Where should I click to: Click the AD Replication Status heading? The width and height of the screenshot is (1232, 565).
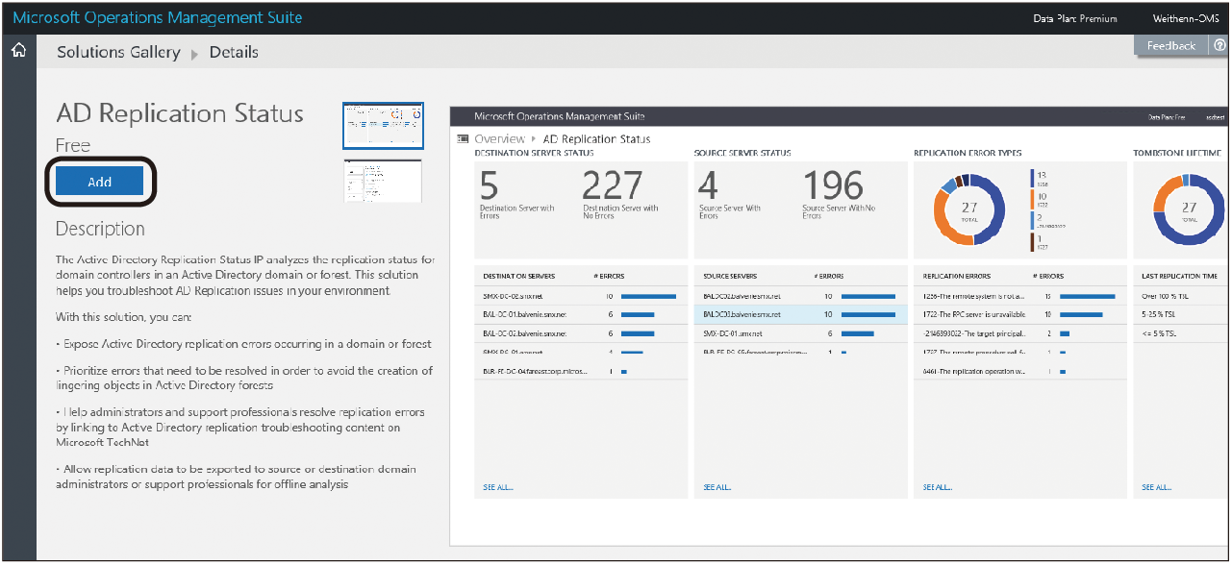coord(180,113)
